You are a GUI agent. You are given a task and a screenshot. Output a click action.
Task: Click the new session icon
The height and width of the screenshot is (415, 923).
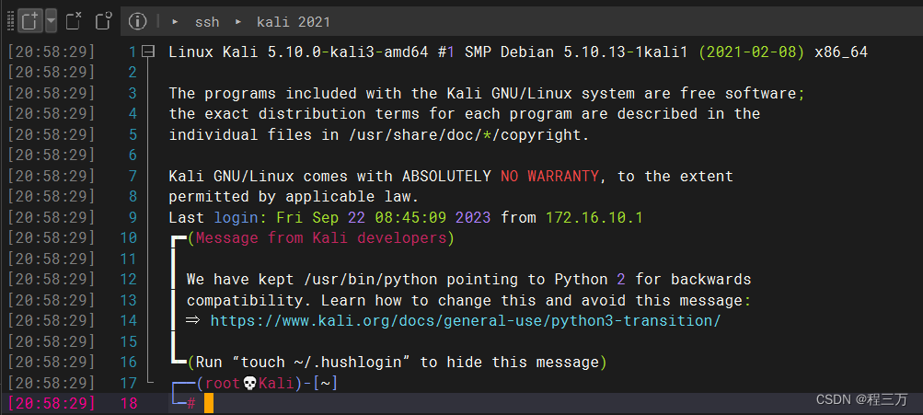(29, 22)
